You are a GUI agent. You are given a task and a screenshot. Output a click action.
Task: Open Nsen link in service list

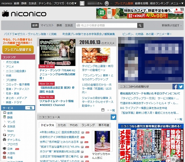[x=10, y=131]
